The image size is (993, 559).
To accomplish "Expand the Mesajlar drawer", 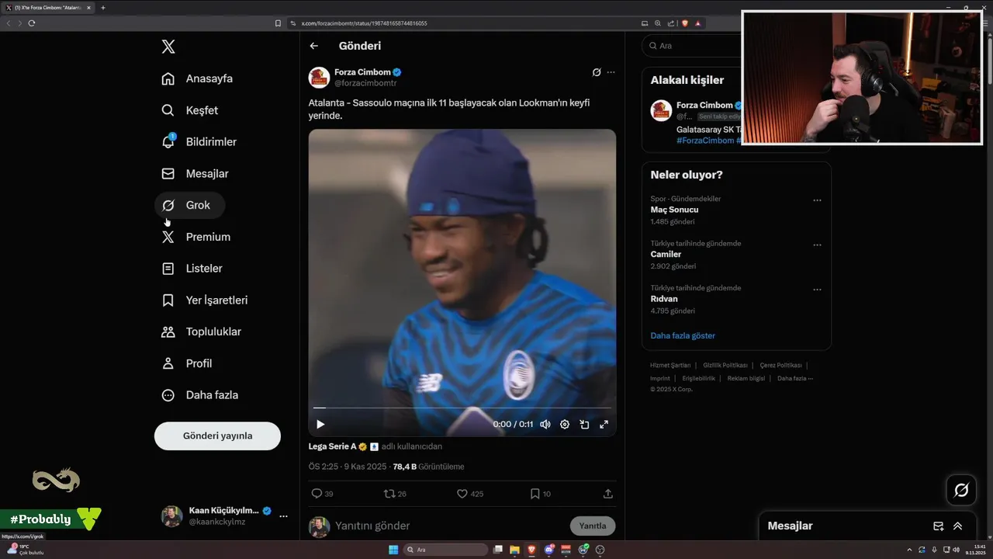I will point(958,526).
